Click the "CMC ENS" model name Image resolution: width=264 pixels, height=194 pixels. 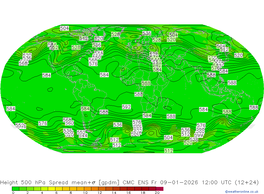tap(135, 183)
